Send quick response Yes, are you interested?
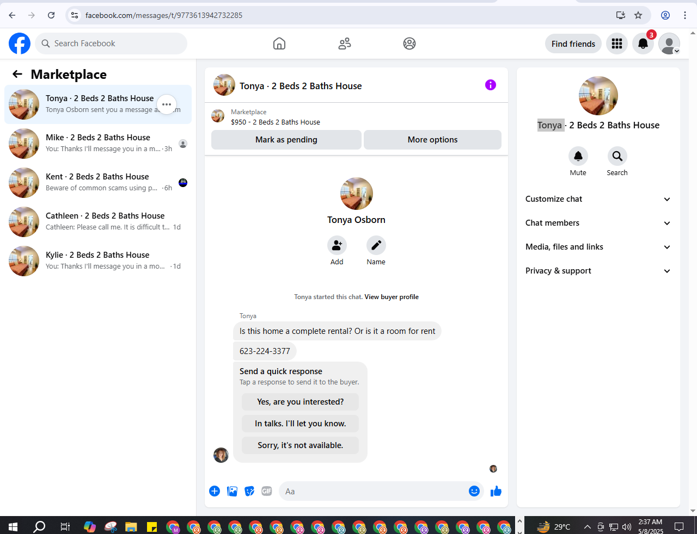 tap(301, 402)
